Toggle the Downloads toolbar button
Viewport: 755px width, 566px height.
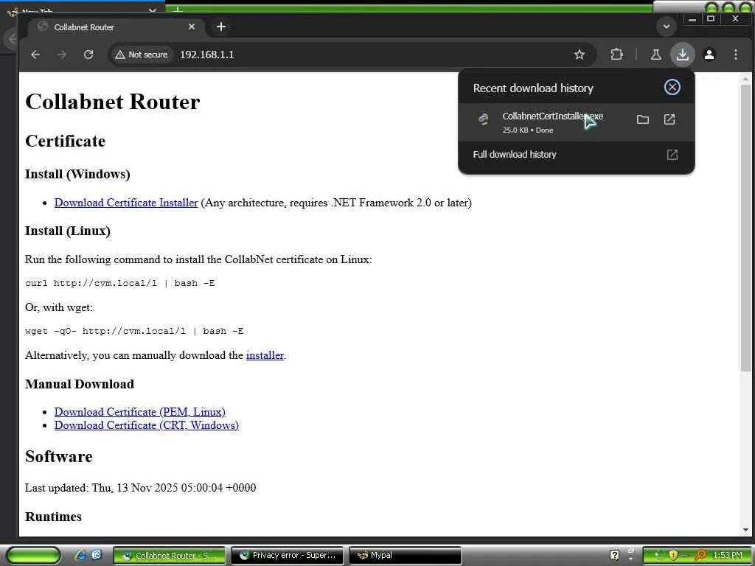[x=682, y=55]
